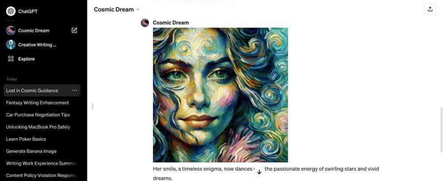443x181 pixels.
Task: Collapse the sidebar using the middle handle
Action: coord(93,107)
